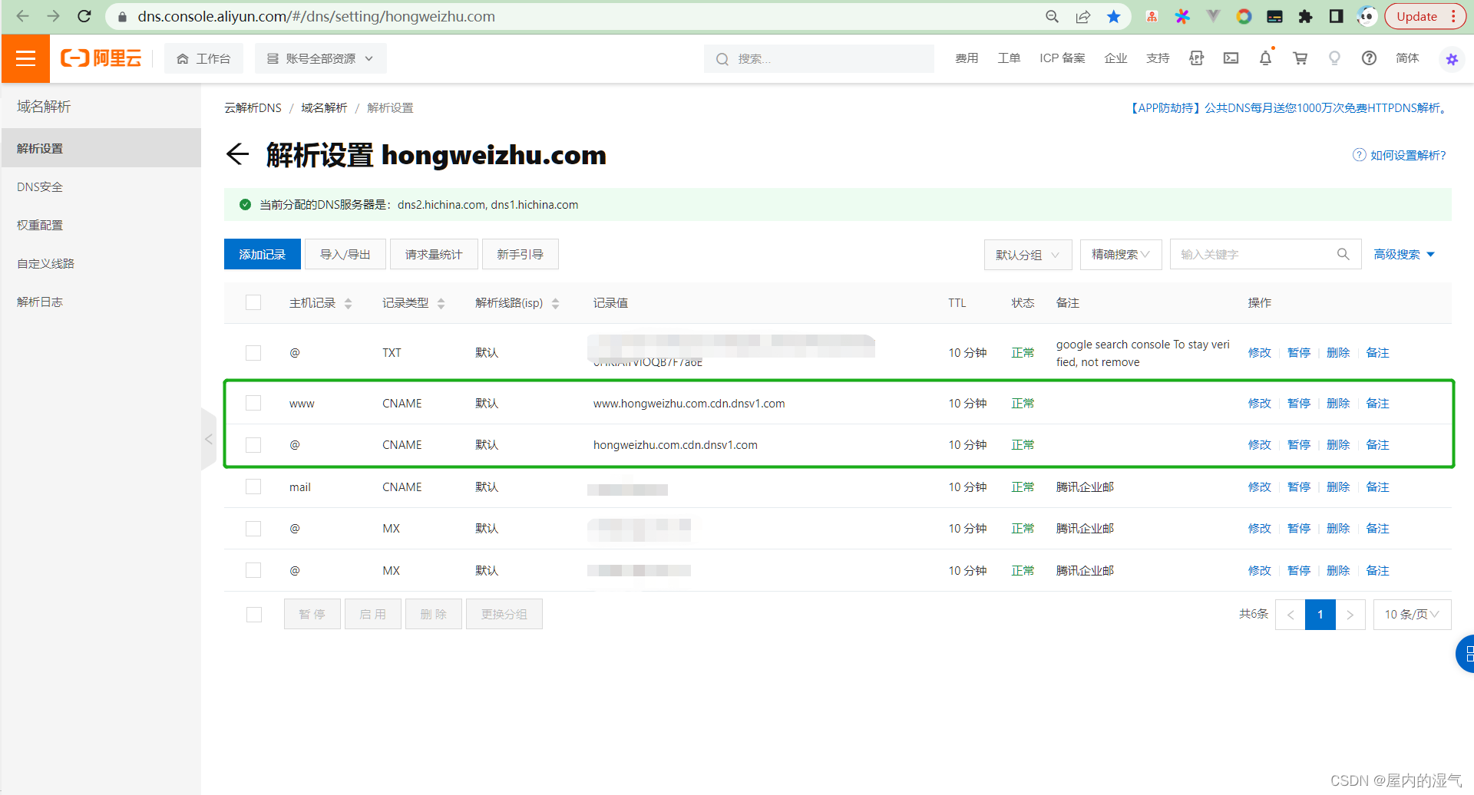Image resolution: width=1474 pixels, height=795 pixels.
Task: Sort by 记录类型 column arrows
Action: [441, 303]
